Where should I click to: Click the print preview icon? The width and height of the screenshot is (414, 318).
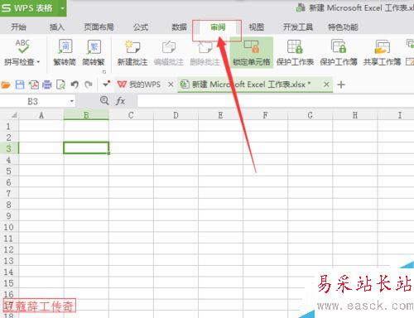click(x=60, y=84)
